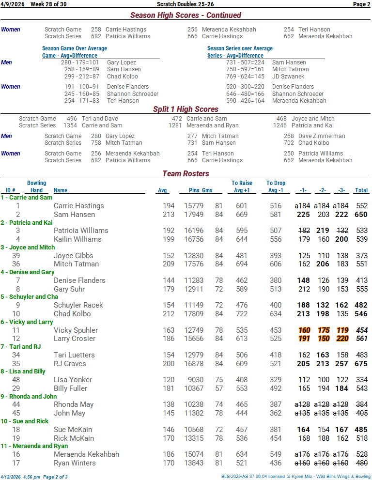Viewport: 372px width, 480px height.
Task: Select team row '9 - Rhonda and John'
Action: point(29,396)
